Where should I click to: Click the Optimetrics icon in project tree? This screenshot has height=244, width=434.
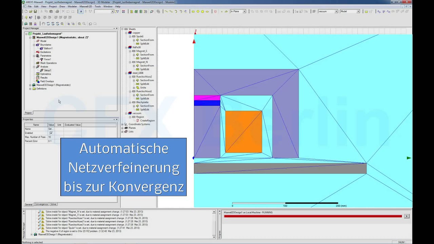[x=38, y=74]
